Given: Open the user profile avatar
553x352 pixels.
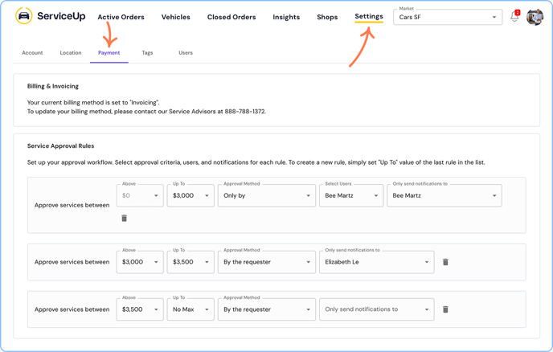Looking at the screenshot, I should click(535, 17).
